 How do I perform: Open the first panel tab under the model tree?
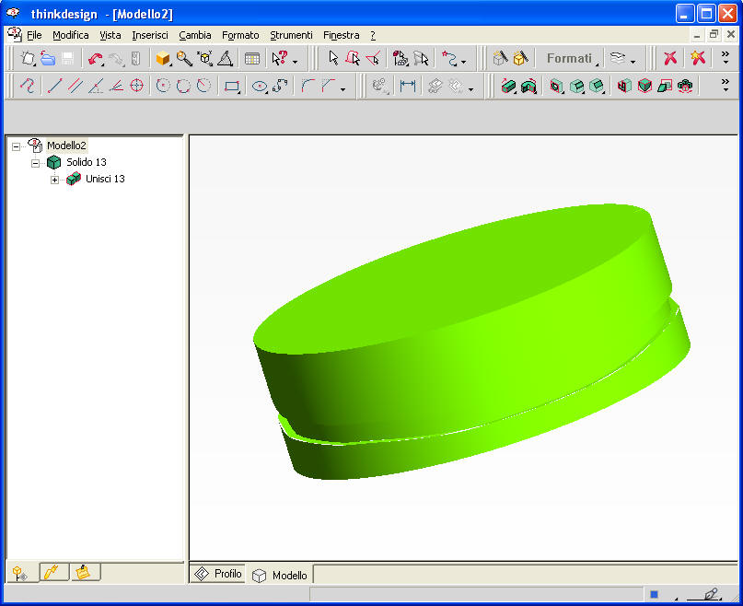(x=20, y=573)
